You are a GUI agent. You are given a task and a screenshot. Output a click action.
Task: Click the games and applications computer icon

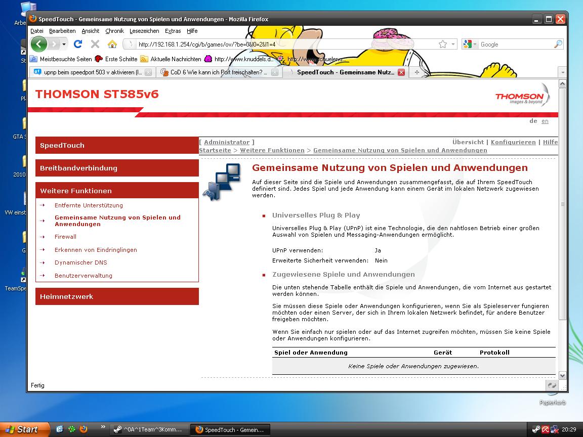point(222,182)
